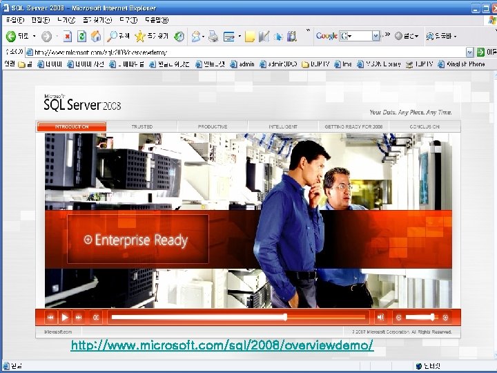Play the SQL Server demo video

(x=65, y=317)
